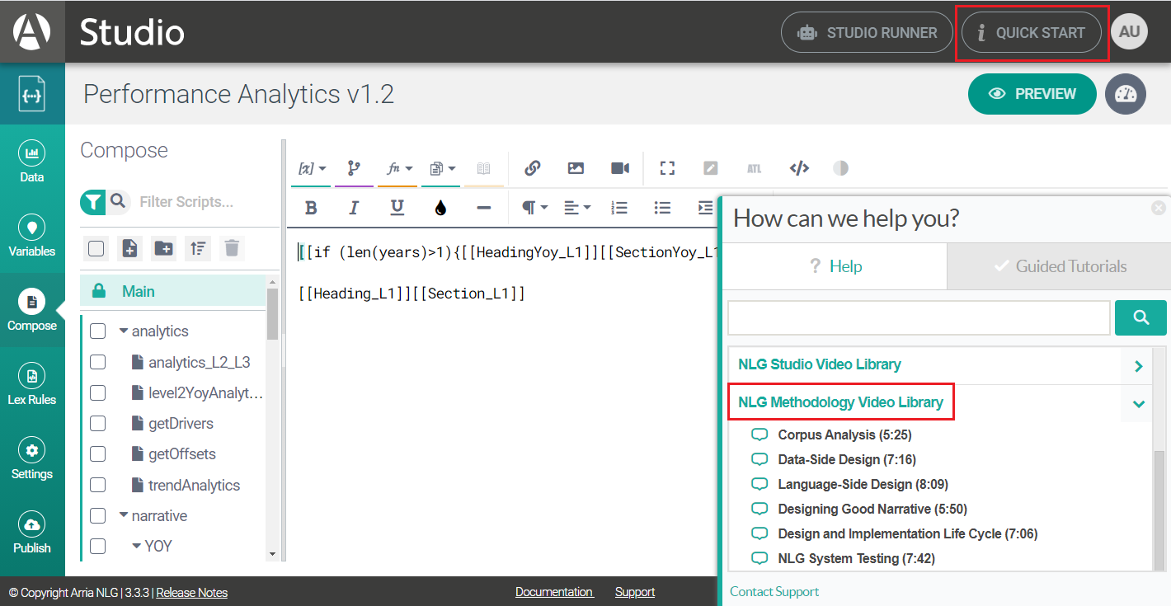Image resolution: width=1171 pixels, height=606 pixels.
Task: Click the PREVIEW button
Action: (x=1032, y=93)
